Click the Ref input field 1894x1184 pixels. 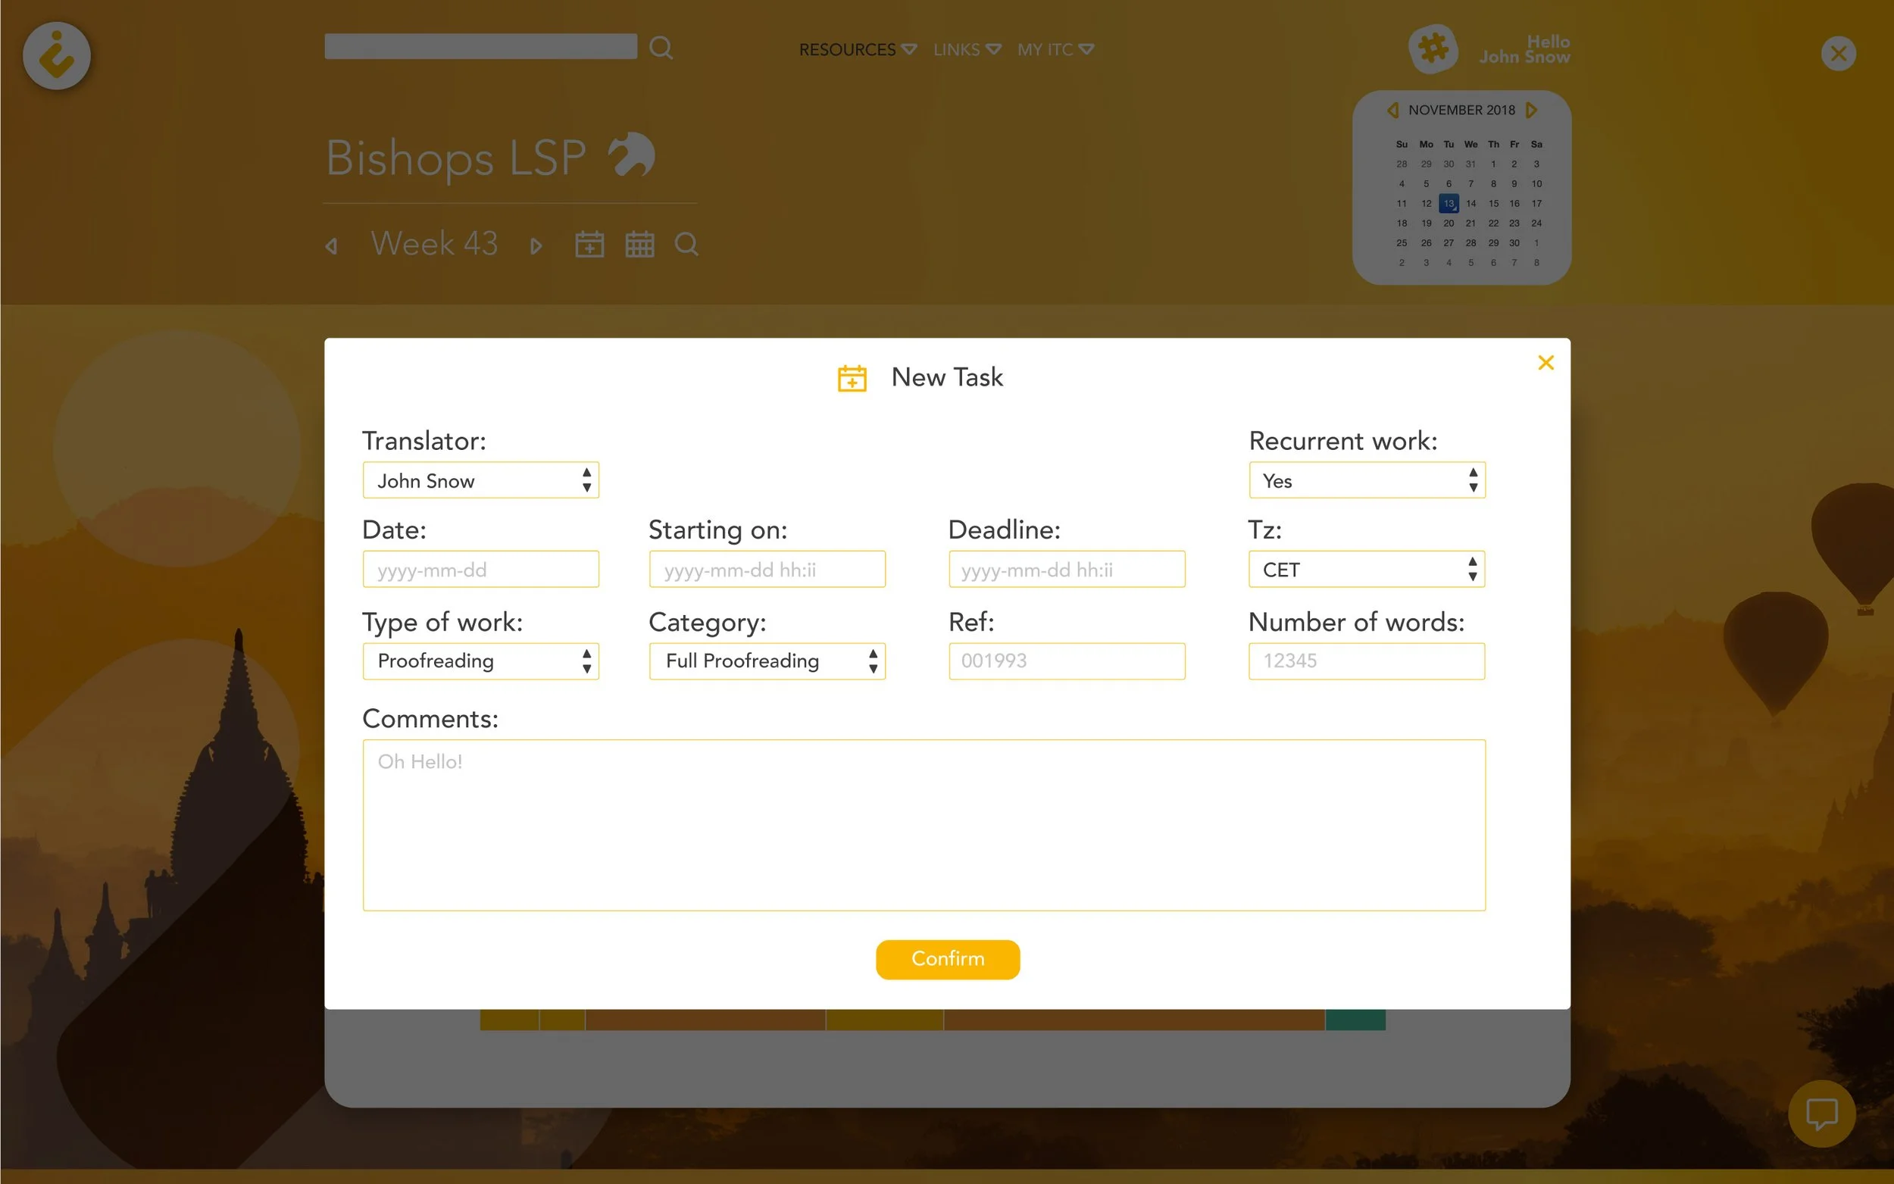1067,661
